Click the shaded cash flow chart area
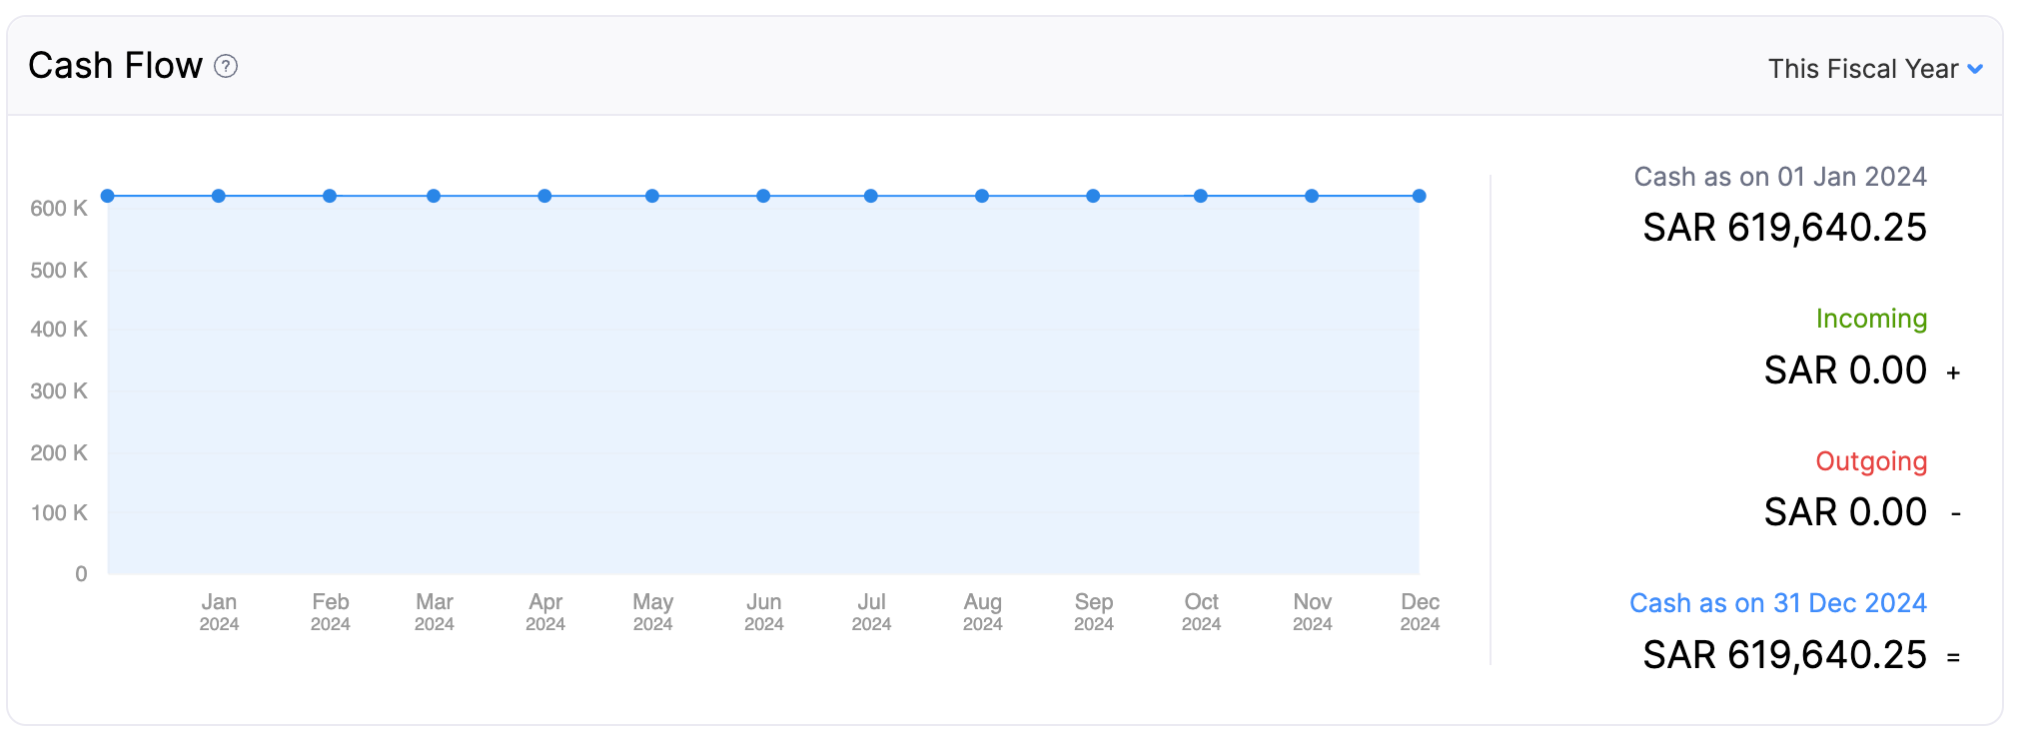2022x741 pixels. pyautogui.click(x=759, y=389)
